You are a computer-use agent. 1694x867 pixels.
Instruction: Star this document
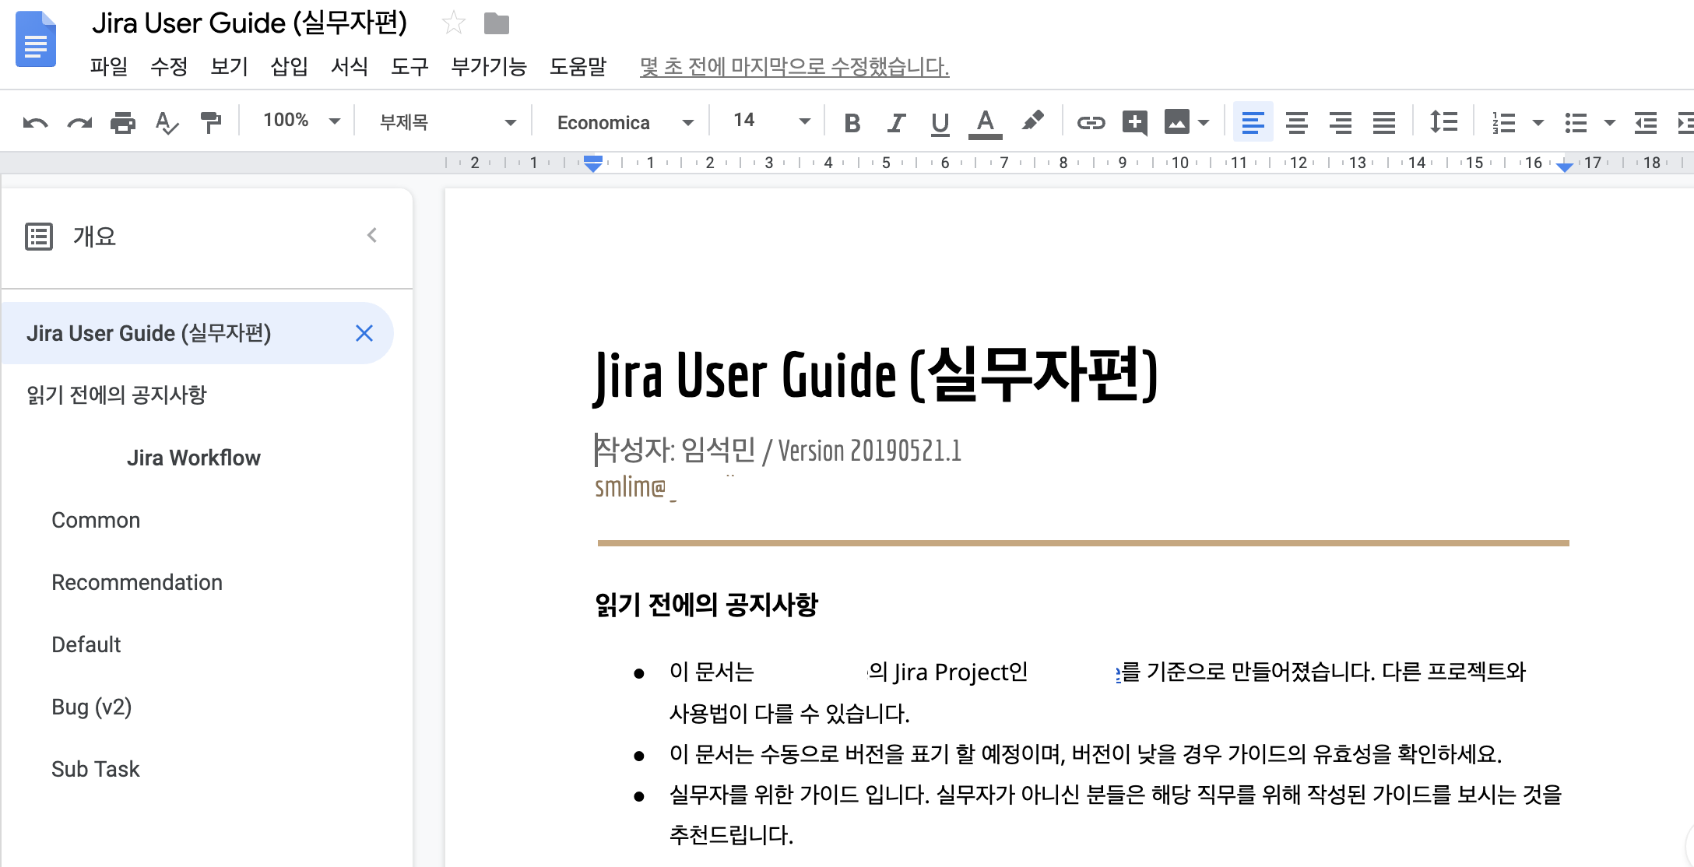tap(453, 23)
